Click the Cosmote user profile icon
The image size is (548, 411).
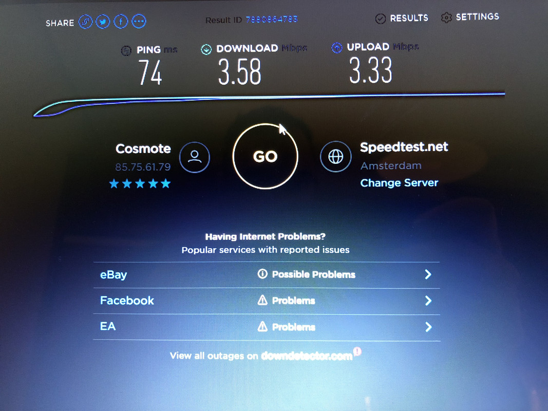[x=195, y=157]
